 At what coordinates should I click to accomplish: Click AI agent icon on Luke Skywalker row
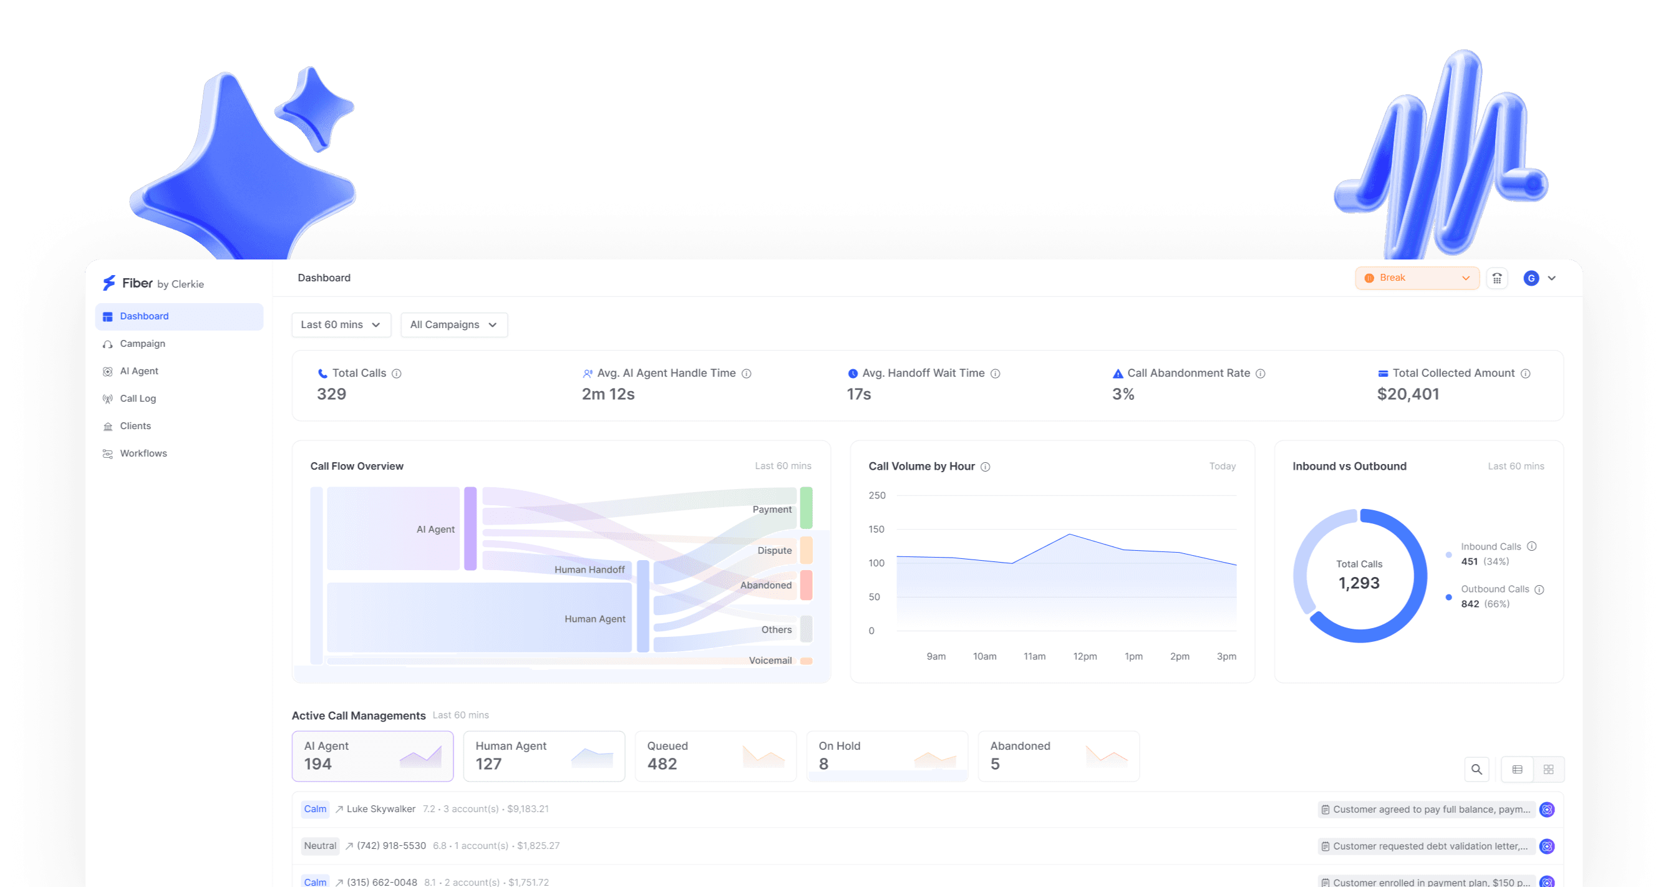1546,809
